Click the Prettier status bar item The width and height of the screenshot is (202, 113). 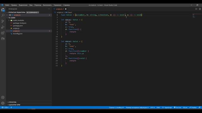pyautogui.click(x=193, y=107)
